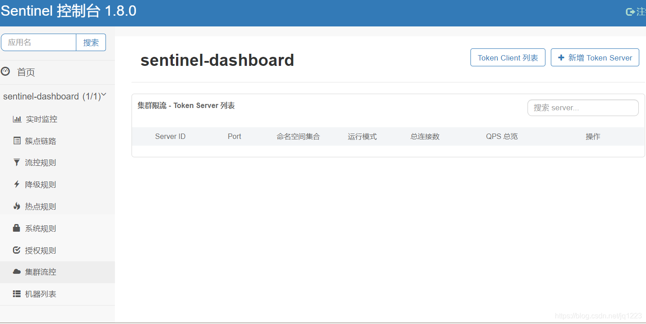646x324 pixels.
Task: Focus the 搜索 server... input field
Action: (583, 108)
